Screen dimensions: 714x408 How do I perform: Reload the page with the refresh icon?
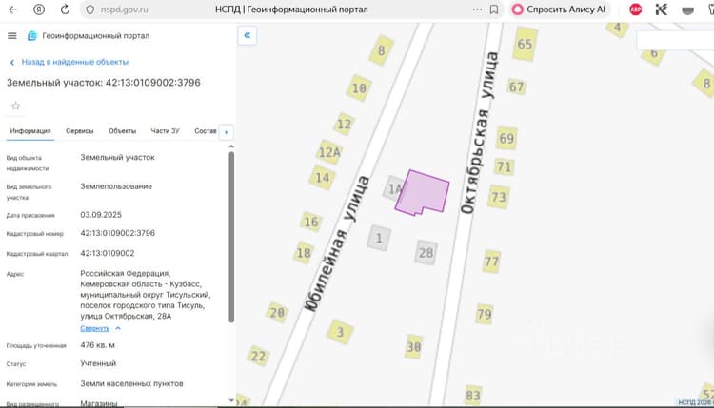[65, 10]
